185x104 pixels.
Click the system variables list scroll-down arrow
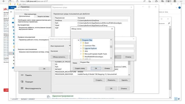pyautogui.click(x=129, y=75)
